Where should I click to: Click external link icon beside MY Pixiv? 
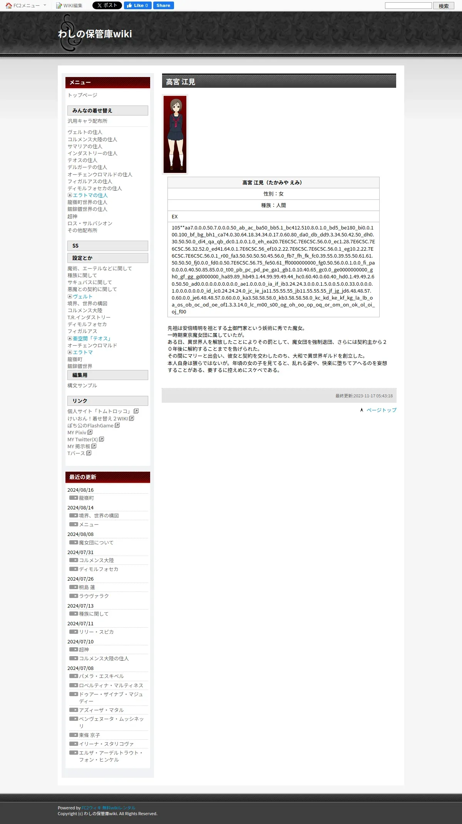coord(90,432)
